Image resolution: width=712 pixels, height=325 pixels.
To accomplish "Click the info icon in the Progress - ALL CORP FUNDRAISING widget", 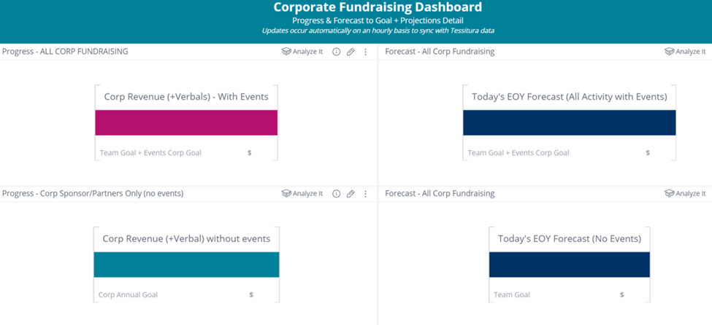I will 336,52.
